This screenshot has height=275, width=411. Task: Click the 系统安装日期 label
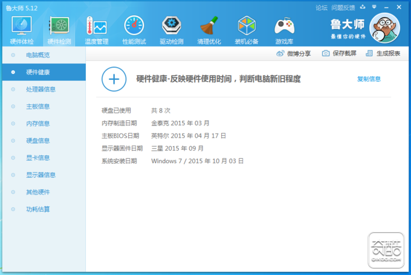119,161
